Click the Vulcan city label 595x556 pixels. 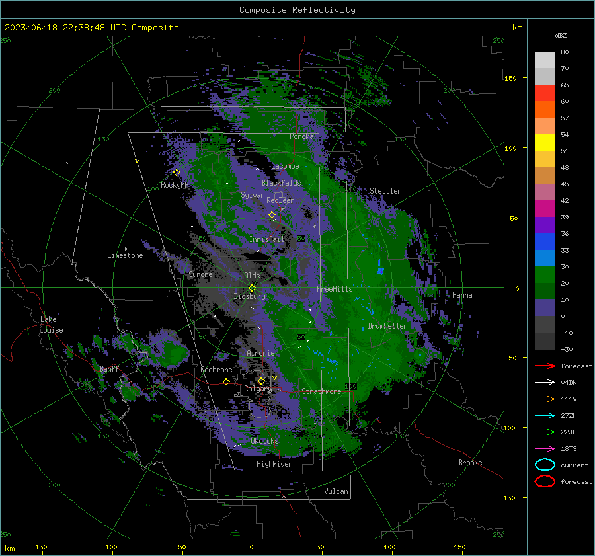pyautogui.click(x=337, y=491)
